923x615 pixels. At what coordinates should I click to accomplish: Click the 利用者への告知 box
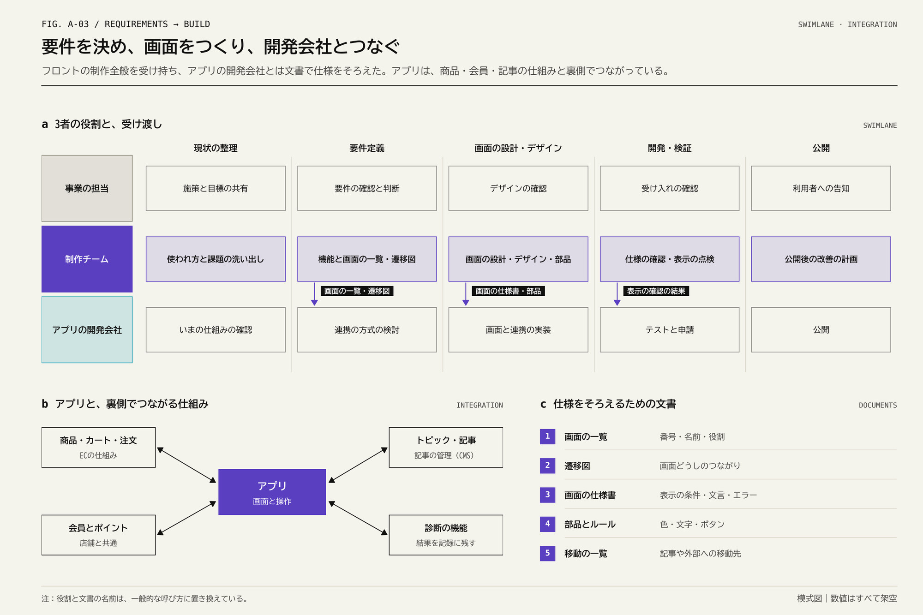click(x=821, y=188)
